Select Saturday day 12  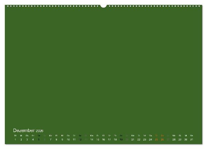click(x=80, y=139)
